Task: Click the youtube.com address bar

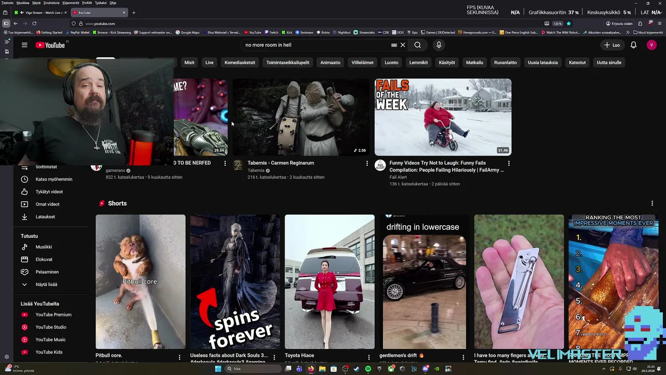Action: pos(307,23)
